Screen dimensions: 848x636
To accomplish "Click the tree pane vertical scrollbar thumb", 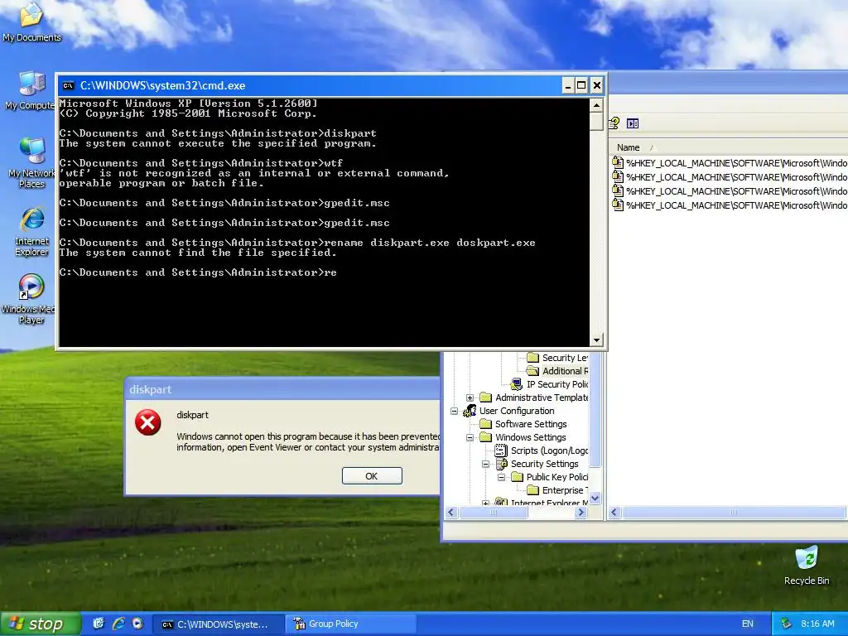I will click(595, 409).
